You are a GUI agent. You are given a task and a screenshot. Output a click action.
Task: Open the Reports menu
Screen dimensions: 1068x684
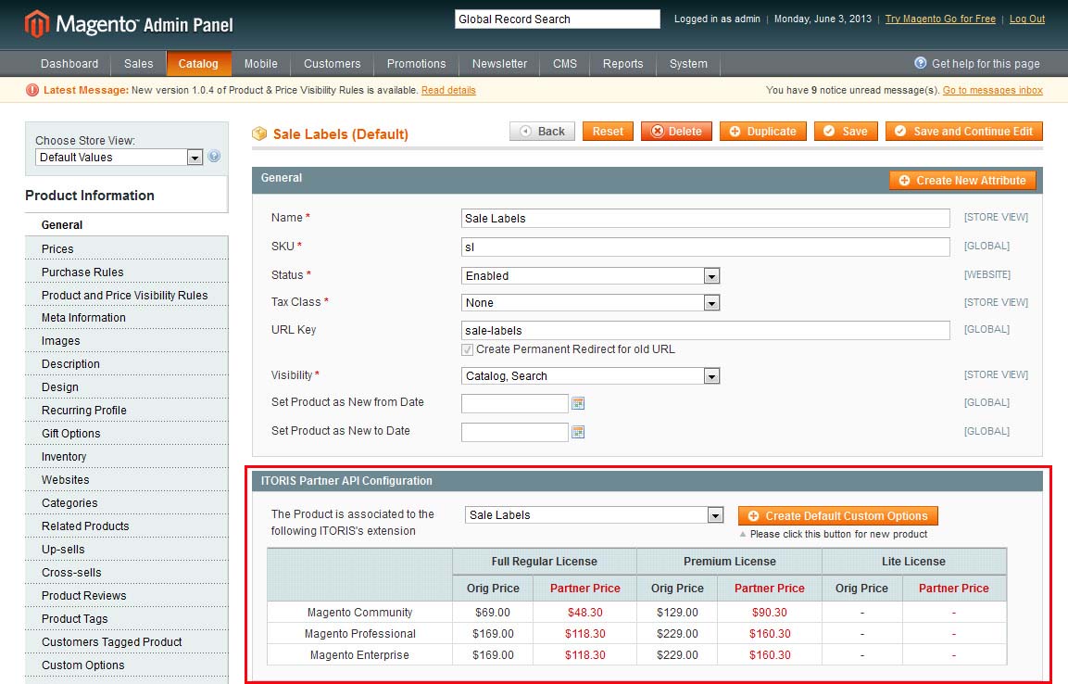tap(622, 63)
